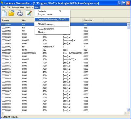Click the Hackman app icon in title bar
This screenshot has height=119, width=131.
coord(2,3)
